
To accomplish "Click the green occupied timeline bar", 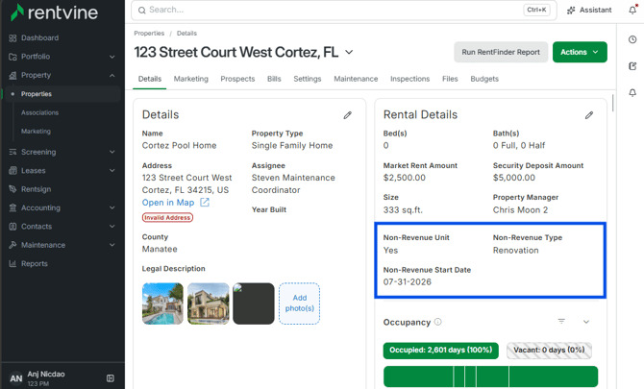I will tap(490, 377).
